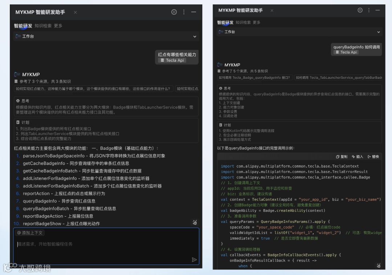Image resolution: width=392 pixels, height=275 pixels.
Task: Click the clear-chat broom icon in left panel
Action: pos(195,222)
